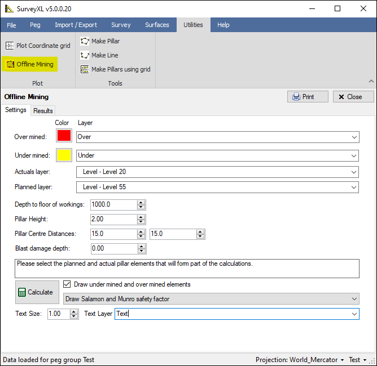Open the Import / Export menu
The height and width of the screenshot is (366, 377).
76,25
